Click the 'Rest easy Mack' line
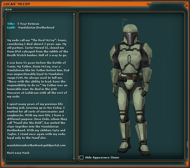The width and height of the screenshot is (190, 168). [18, 153]
